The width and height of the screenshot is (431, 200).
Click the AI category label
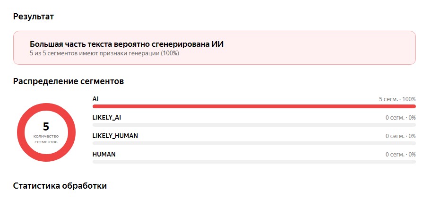click(95, 99)
